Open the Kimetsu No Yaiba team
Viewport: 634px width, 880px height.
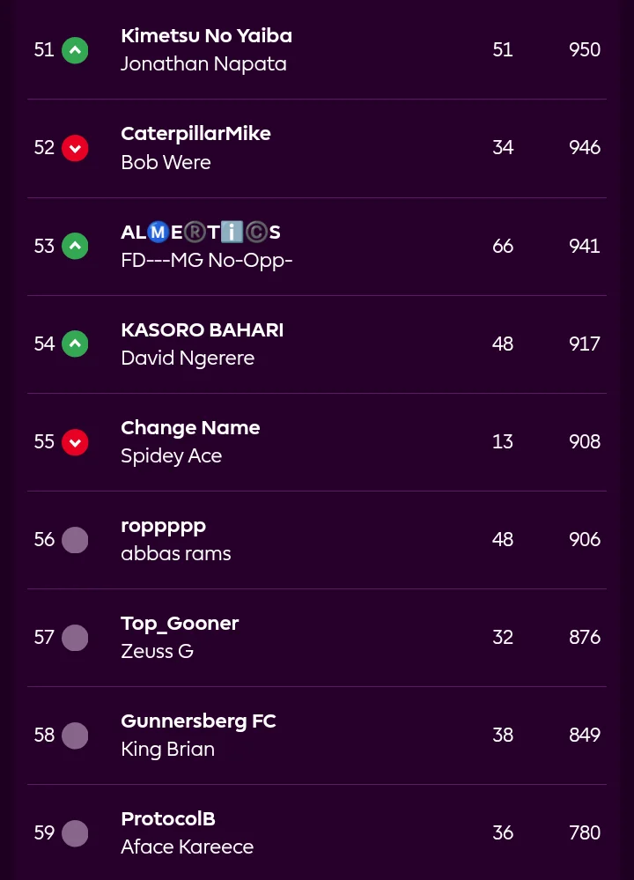pos(206,36)
